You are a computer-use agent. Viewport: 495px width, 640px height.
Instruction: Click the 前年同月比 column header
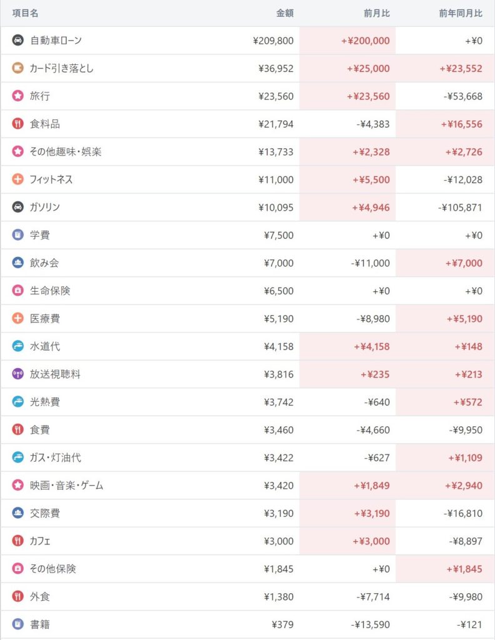pyautogui.click(x=461, y=13)
